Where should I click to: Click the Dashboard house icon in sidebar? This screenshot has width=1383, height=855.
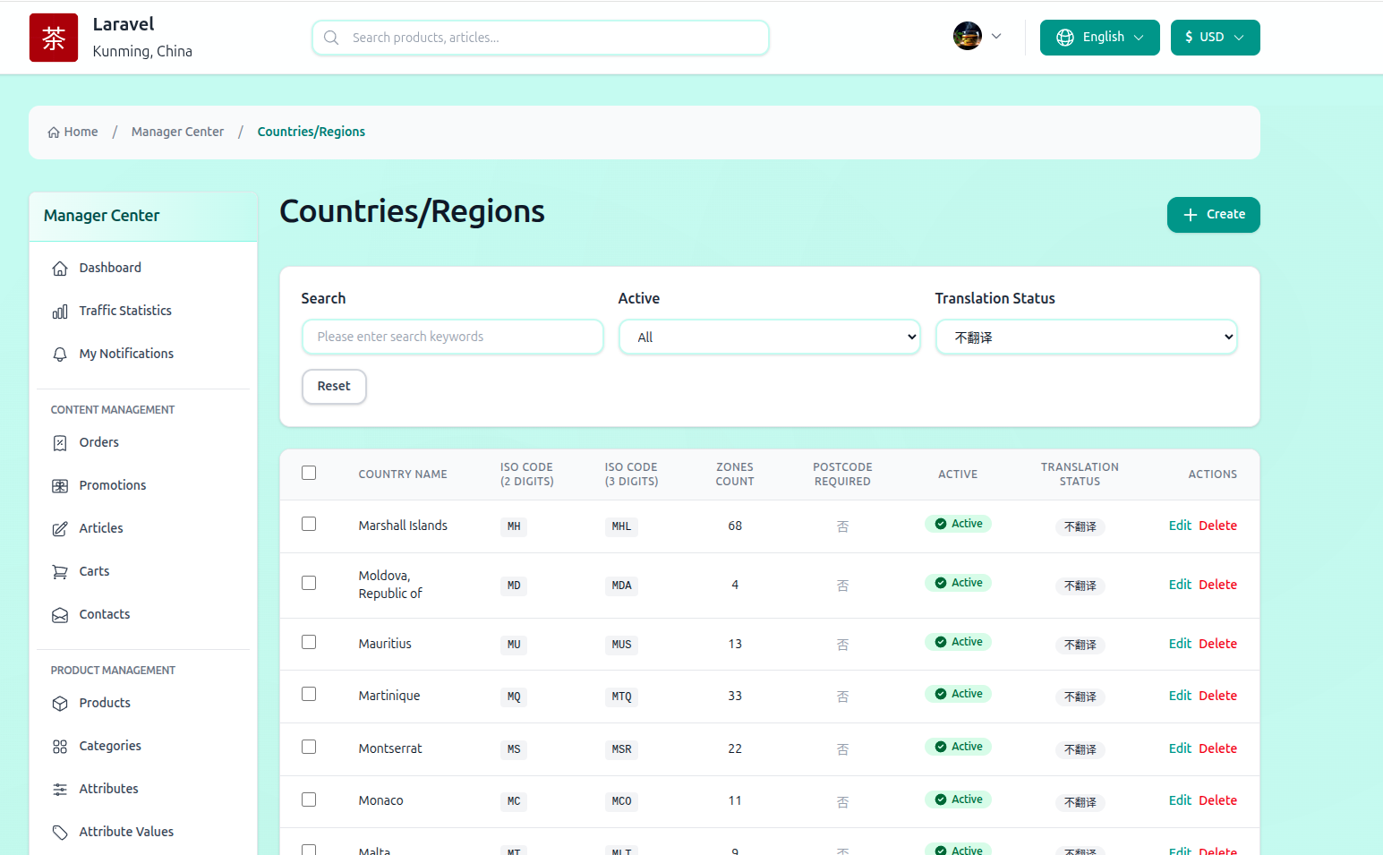click(60, 269)
